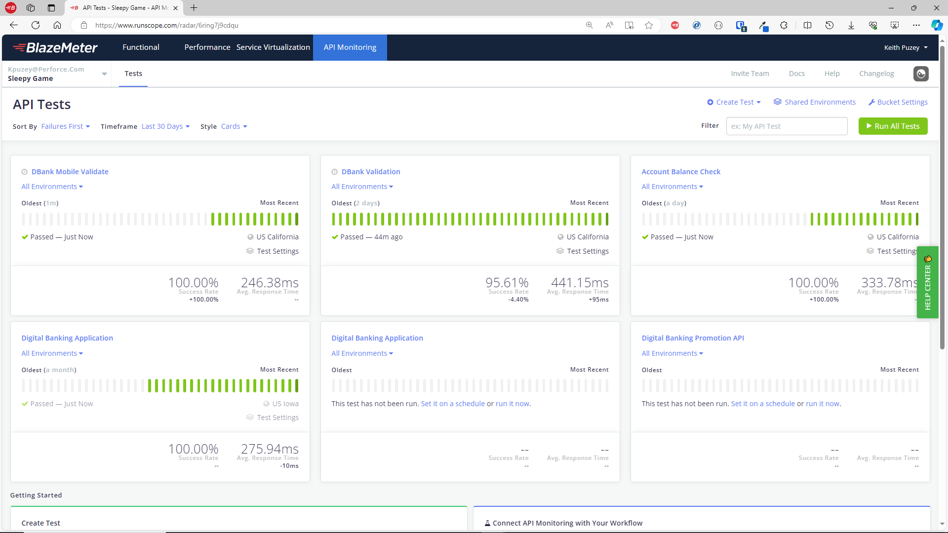Click the Test Settings layers icon in DBank Validation card
The width and height of the screenshot is (948, 533).
tap(560, 251)
